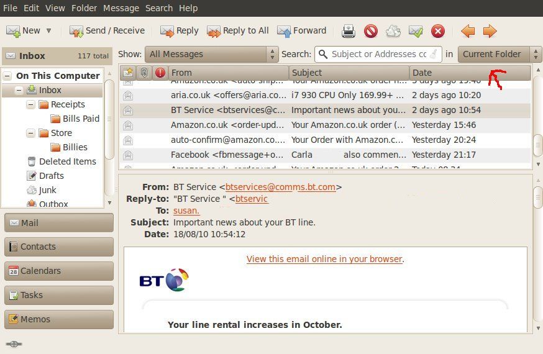Click the green checkmark toolbar icon
The width and height of the screenshot is (543, 354).
(x=416, y=31)
